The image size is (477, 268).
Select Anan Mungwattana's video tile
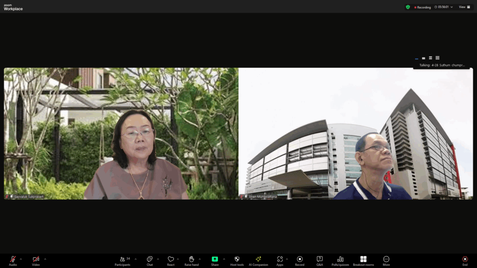(356, 134)
